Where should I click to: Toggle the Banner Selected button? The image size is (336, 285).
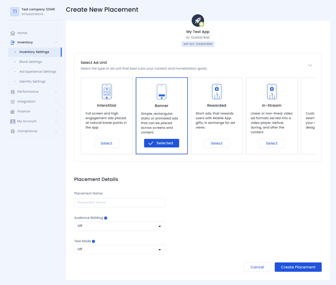[x=162, y=143]
